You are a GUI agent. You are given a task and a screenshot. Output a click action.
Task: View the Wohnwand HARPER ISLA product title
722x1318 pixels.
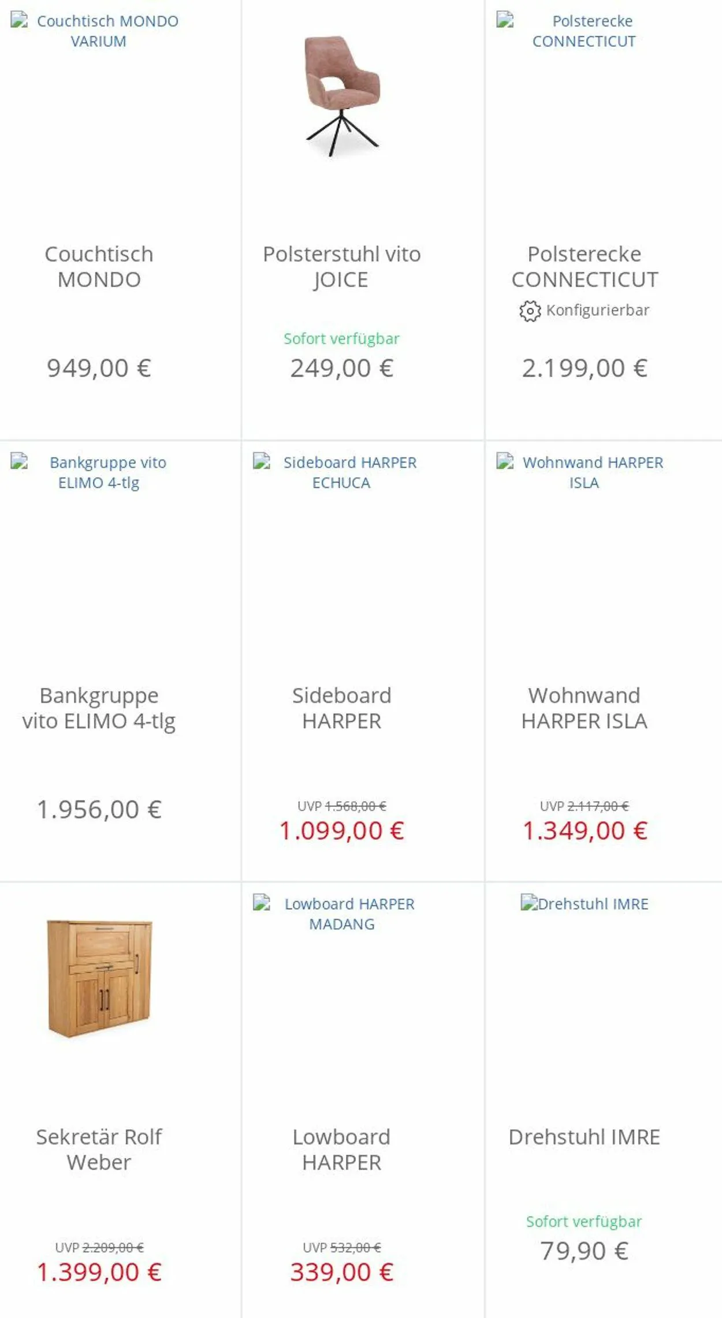tap(584, 708)
